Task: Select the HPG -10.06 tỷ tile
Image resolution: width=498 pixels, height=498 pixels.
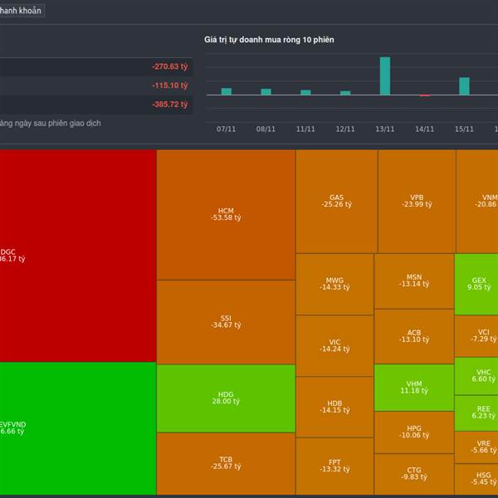Action: point(414,432)
